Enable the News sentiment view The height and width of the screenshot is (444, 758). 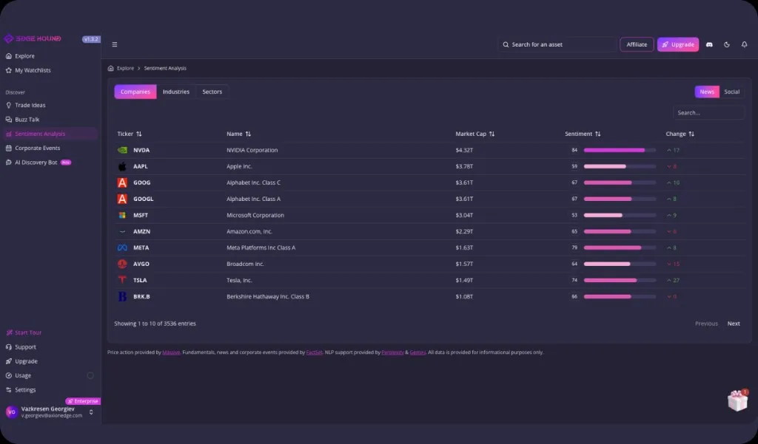[x=706, y=91]
